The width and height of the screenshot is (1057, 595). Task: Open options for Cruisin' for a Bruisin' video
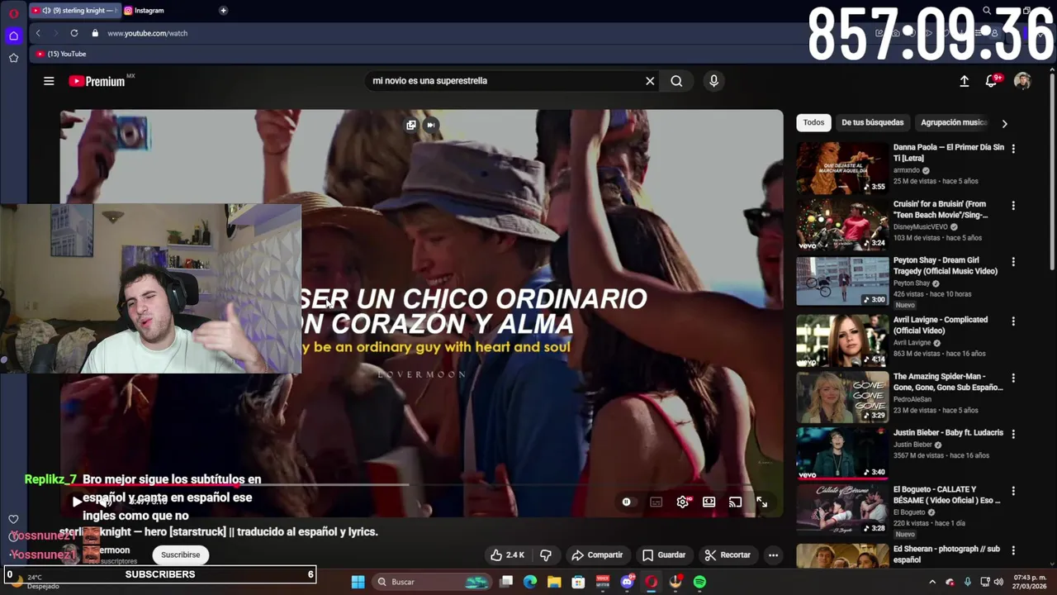[1013, 206]
